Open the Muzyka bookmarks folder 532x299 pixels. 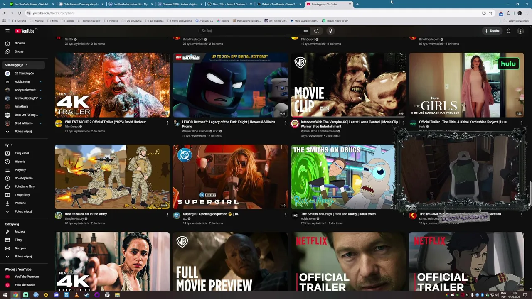click(37, 21)
